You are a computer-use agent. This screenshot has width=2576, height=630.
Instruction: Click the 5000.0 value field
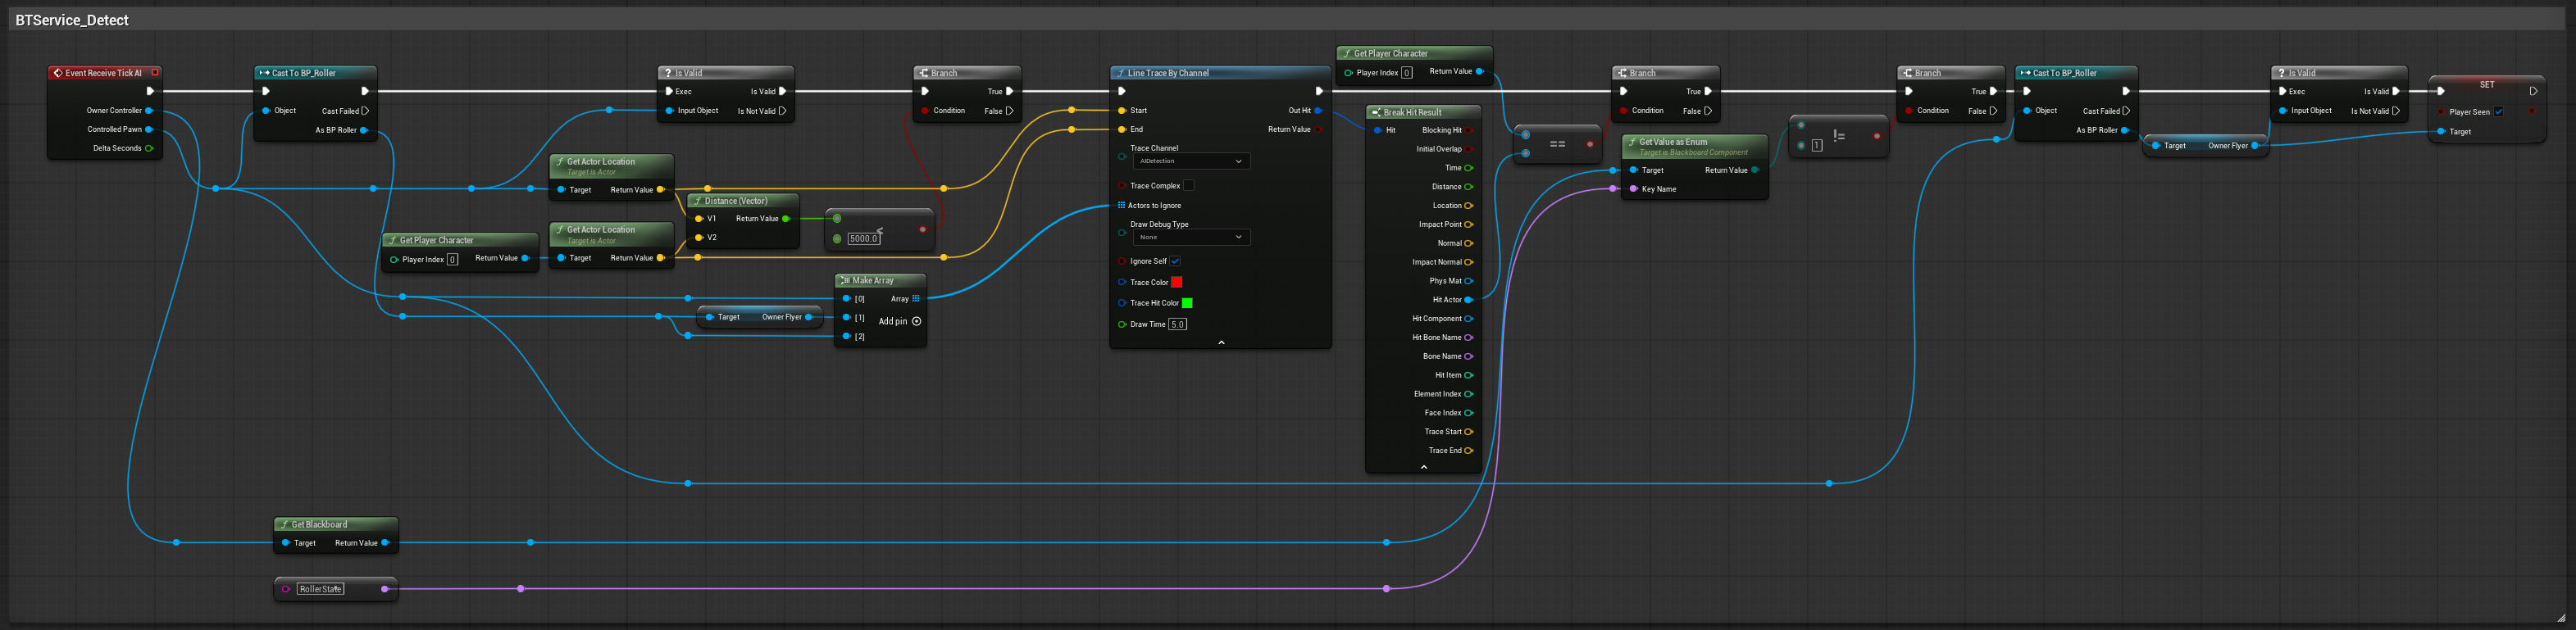(864, 239)
